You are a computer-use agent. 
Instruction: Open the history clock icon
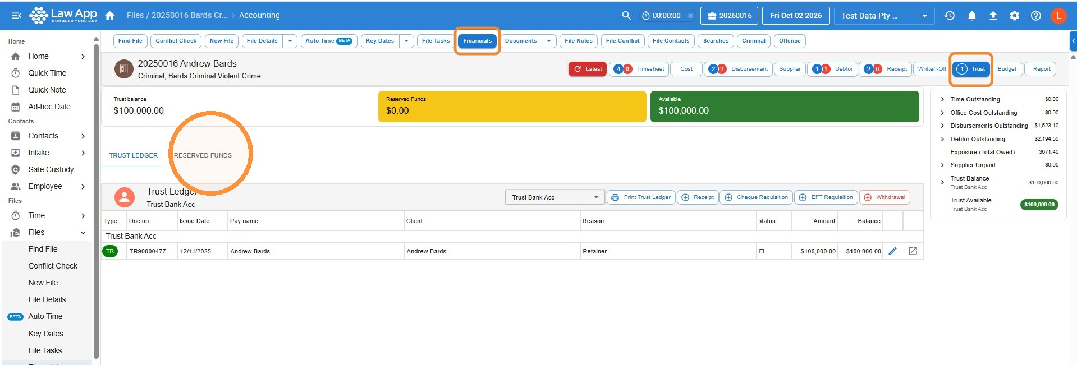tap(950, 16)
